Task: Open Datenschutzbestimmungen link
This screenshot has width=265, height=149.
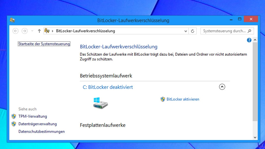Action: (x=41, y=131)
